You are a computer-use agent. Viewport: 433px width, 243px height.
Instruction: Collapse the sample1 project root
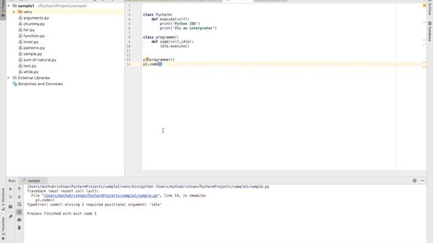click(x=9, y=6)
